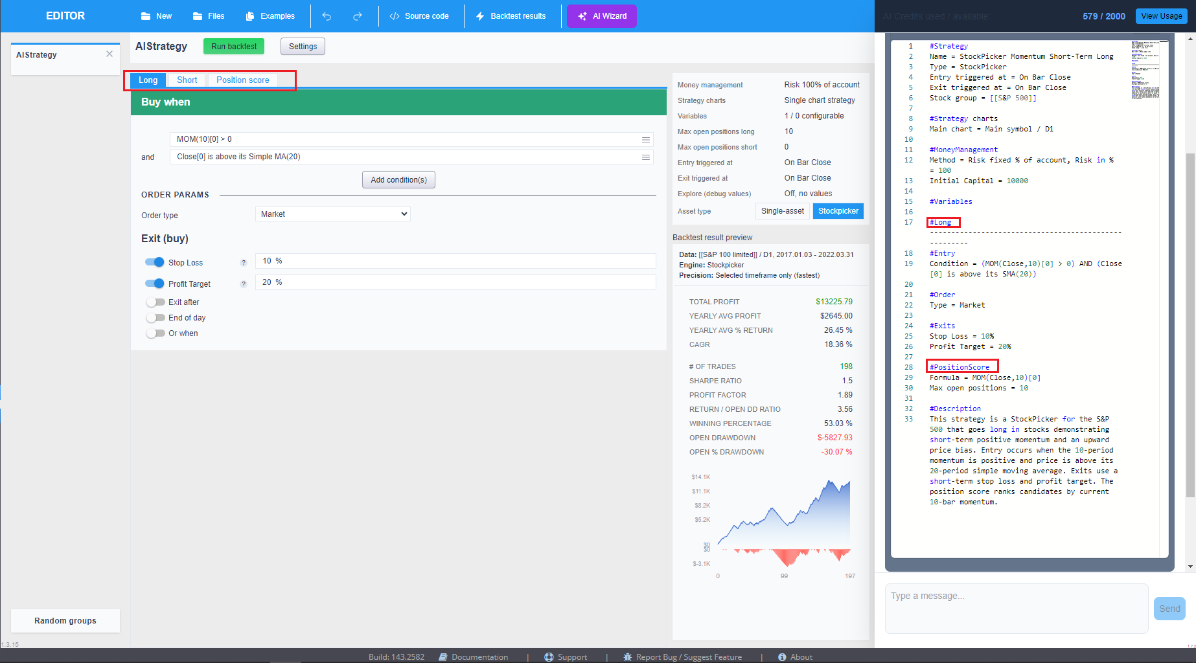Click the Source code toolbar item
The width and height of the screenshot is (1196, 663).
tap(419, 16)
